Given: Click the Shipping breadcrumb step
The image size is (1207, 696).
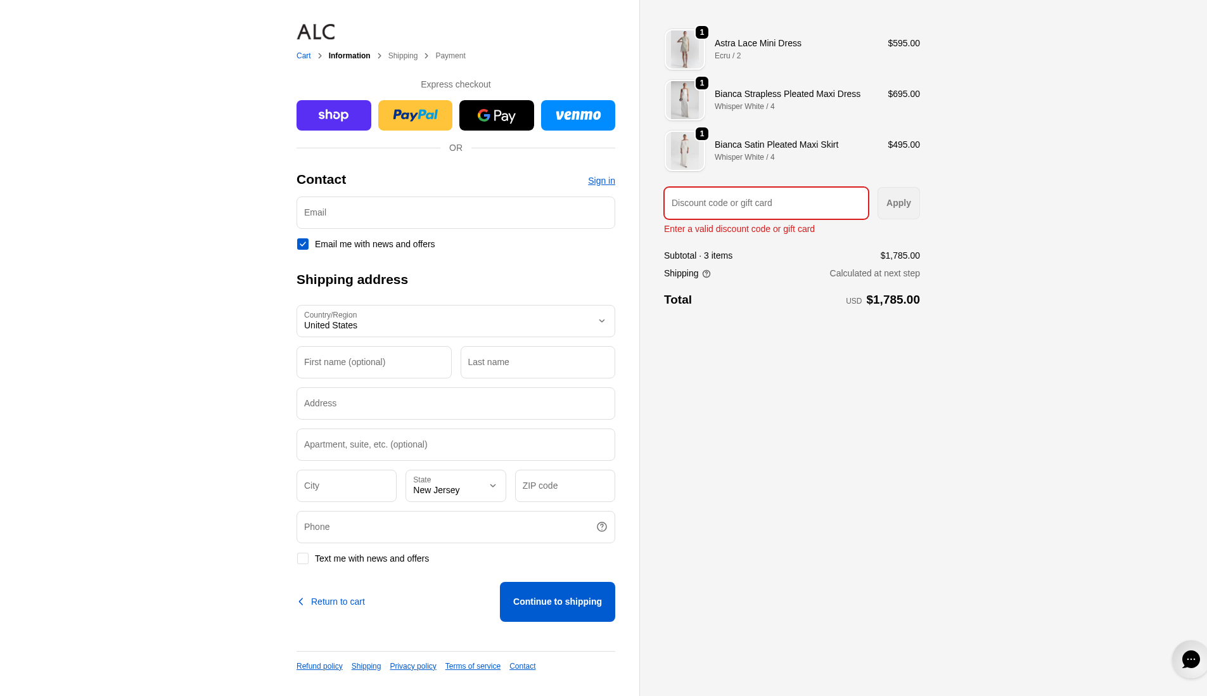Looking at the screenshot, I should click(x=402, y=56).
